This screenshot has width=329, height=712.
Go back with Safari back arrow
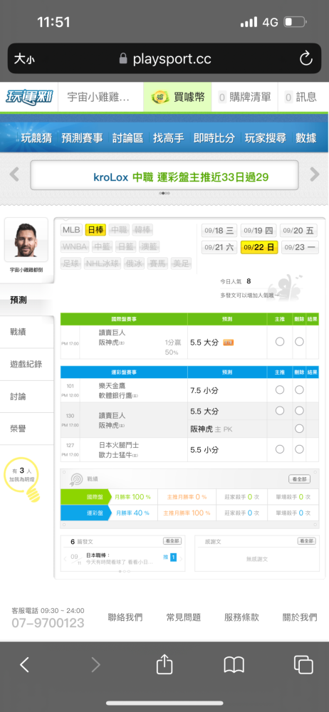coord(24,665)
